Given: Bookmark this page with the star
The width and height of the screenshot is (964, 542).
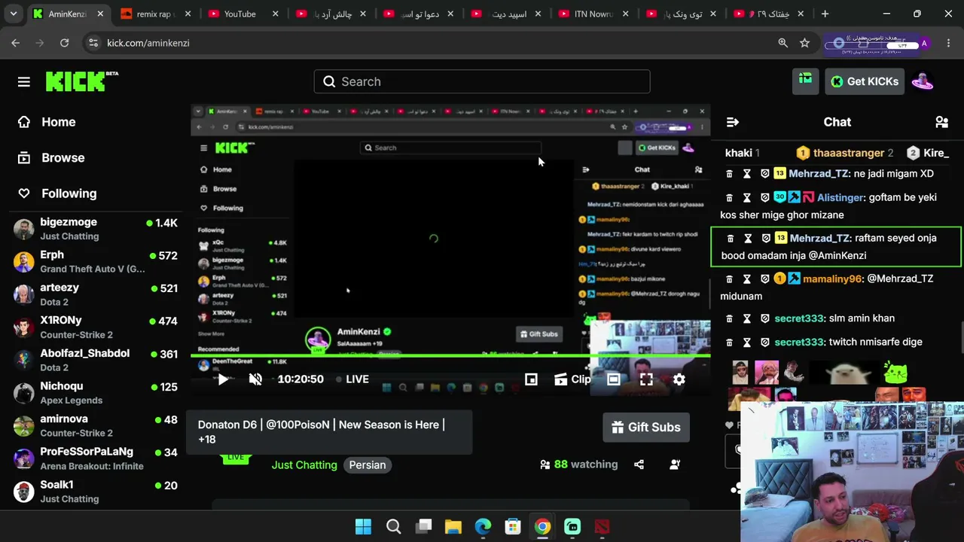Looking at the screenshot, I should [804, 43].
